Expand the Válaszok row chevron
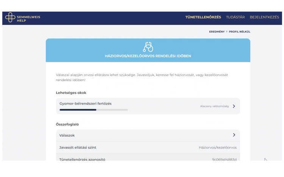 coord(234,135)
